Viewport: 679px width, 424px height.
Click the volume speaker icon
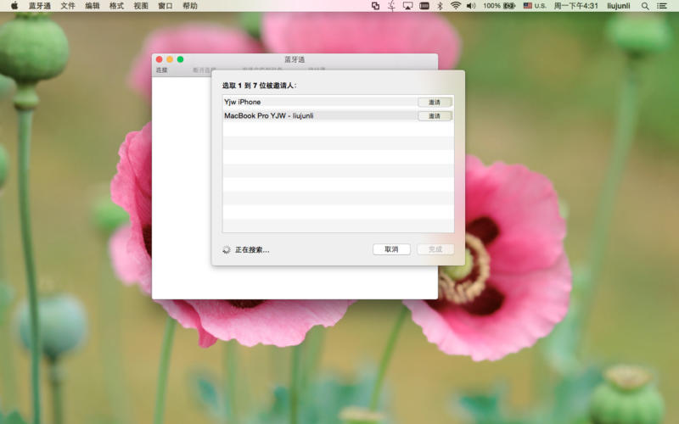[x=471, y=6]
